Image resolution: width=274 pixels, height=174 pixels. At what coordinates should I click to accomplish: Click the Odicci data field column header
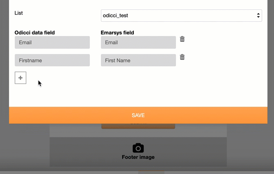pyautogui.click(x=35, y=33)
